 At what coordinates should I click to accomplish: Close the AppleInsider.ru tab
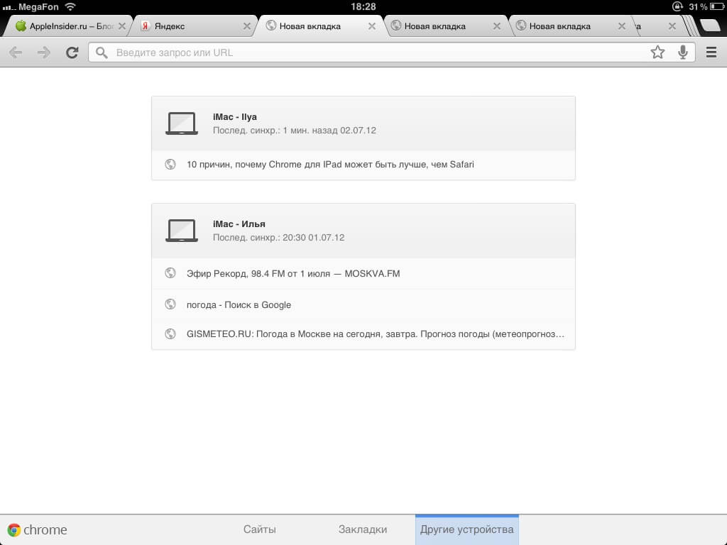122,26
